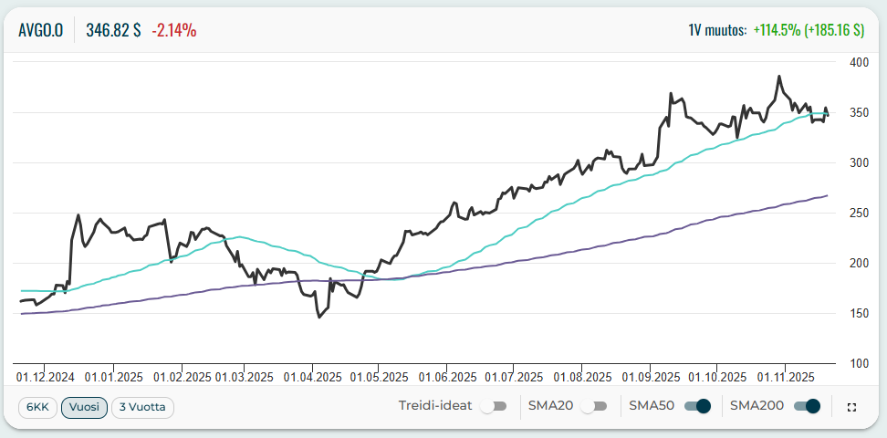Click the -2.14% daily change value

[173, 30]
